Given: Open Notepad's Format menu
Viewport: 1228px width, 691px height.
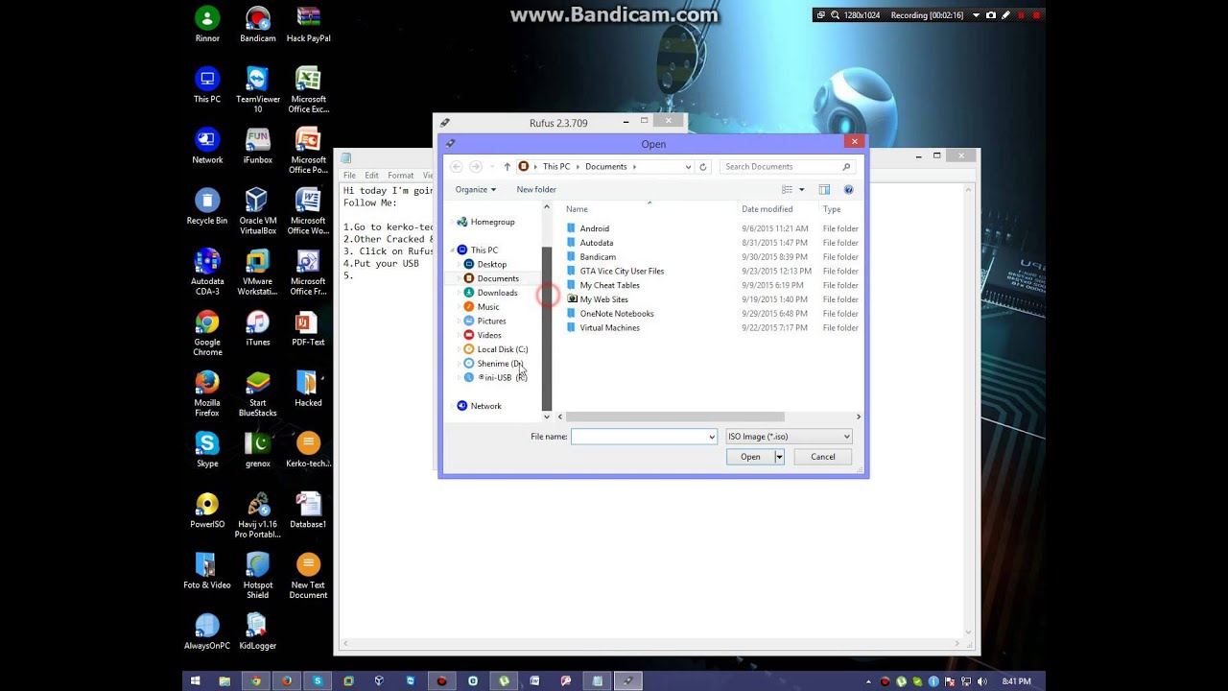Looking at the screenshot, I should (x=401, y=176).
